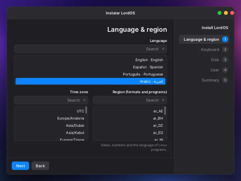Click the step 5 number badge
The width and height of the screenshot is (241, 181).
[x=225, y=80]
